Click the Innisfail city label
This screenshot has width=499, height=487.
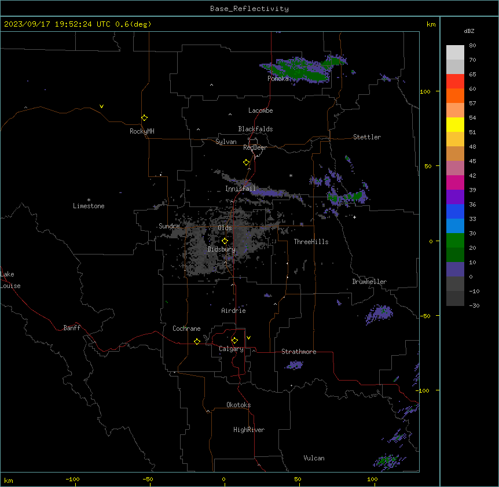pyautogui.click(x=240, y=189)
